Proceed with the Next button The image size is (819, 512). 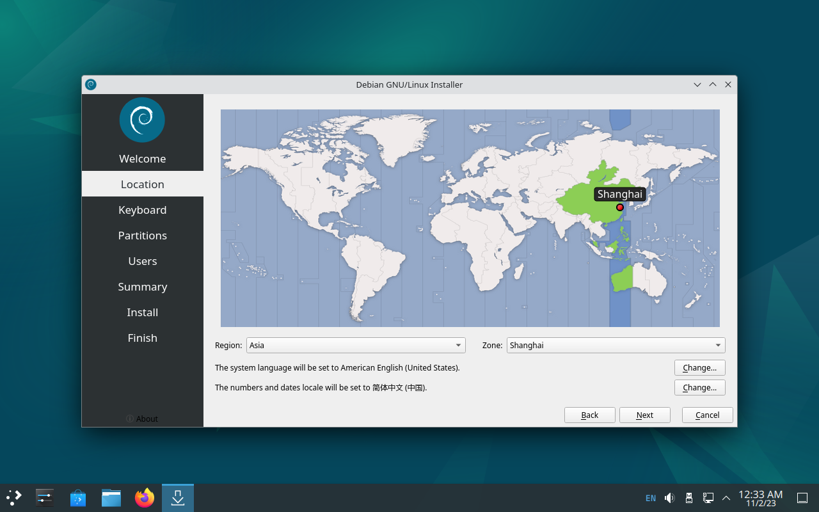click(x=644, y=415)
